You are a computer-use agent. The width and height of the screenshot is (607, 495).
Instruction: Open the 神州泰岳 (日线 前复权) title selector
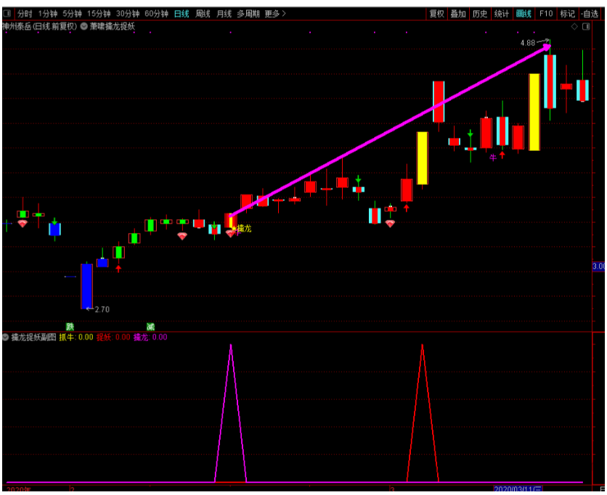[39, 27]
